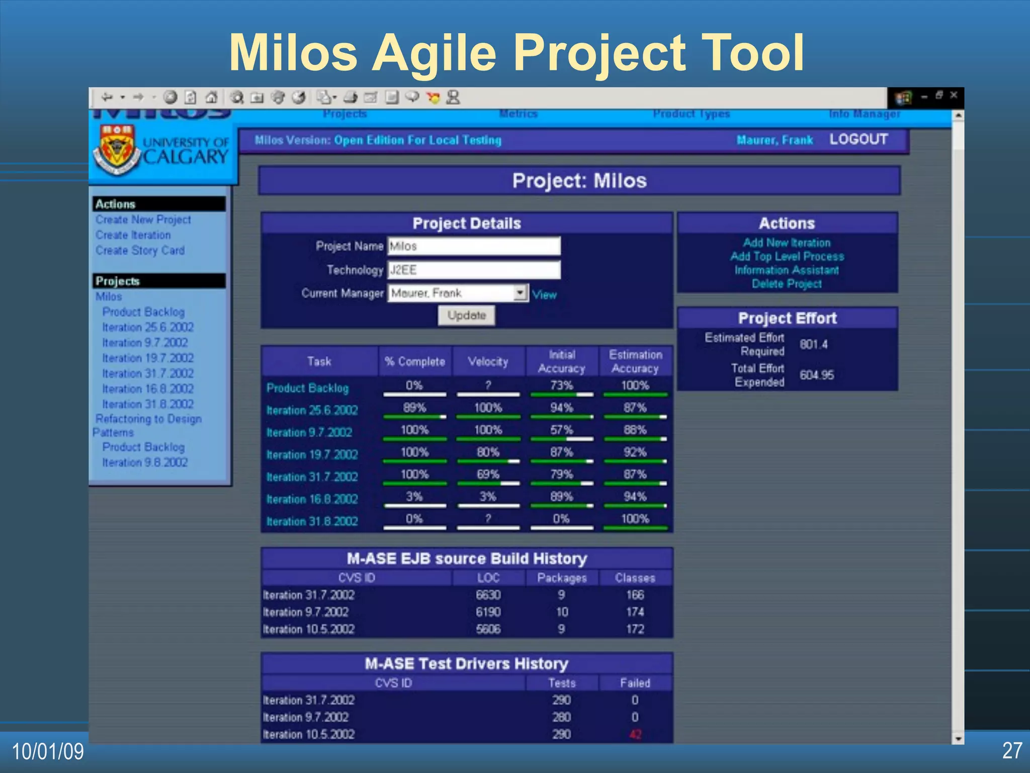Click the LOGOUT link
Viewport: 1030px width, 773px height.
click(859, 139)
